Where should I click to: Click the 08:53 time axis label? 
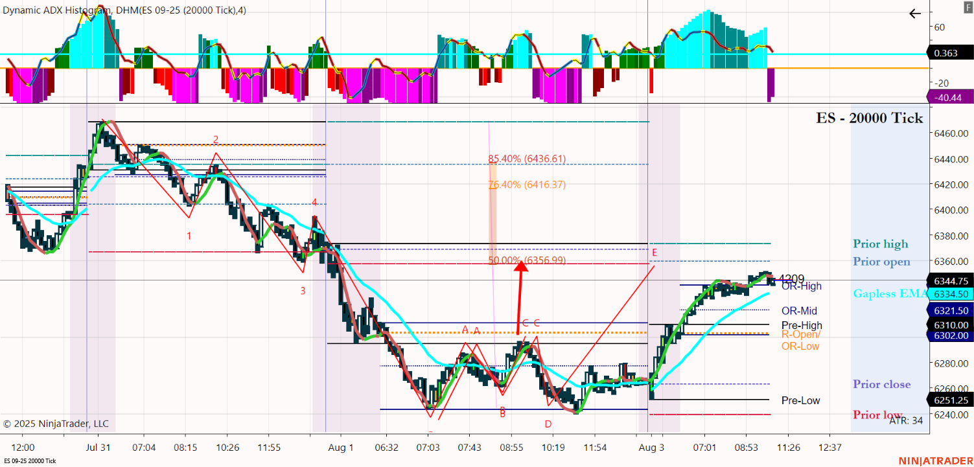[x=747, y=447]
